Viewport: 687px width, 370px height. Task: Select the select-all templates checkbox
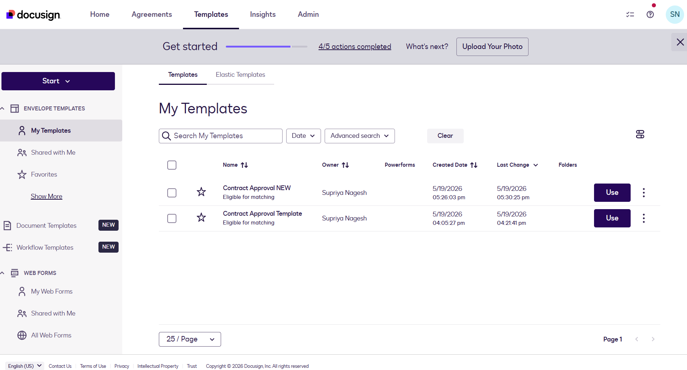(172, 165)
